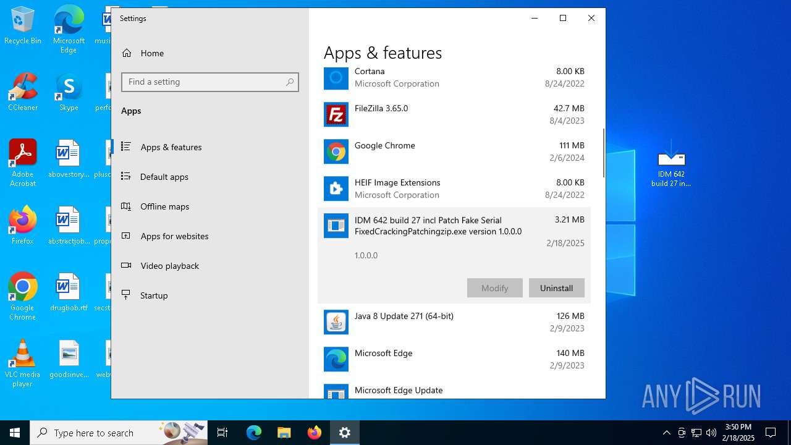
Task: Select the abstractjob document on desktop
Action: 69,226
